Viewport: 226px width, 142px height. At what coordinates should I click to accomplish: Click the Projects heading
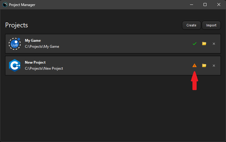16,25
